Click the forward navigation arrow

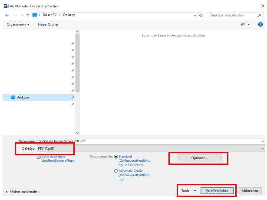click(x=15, y=15)
